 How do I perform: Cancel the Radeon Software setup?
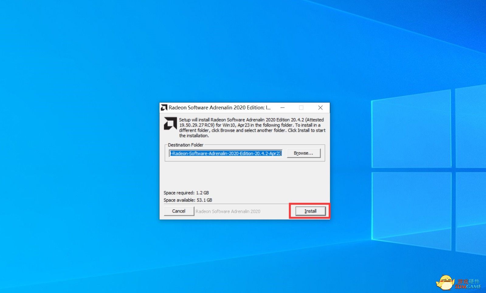[x=179, y=211]
